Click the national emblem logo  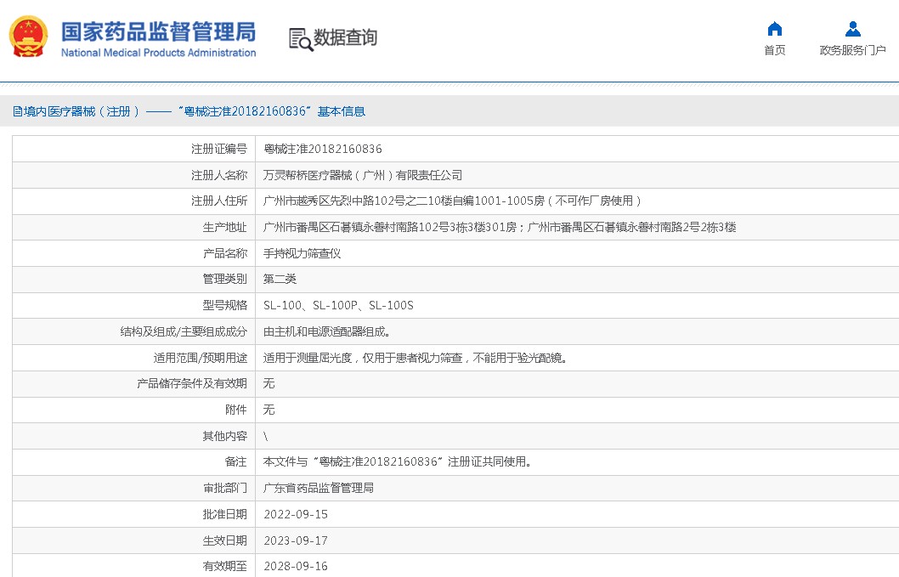pos(28,37)
